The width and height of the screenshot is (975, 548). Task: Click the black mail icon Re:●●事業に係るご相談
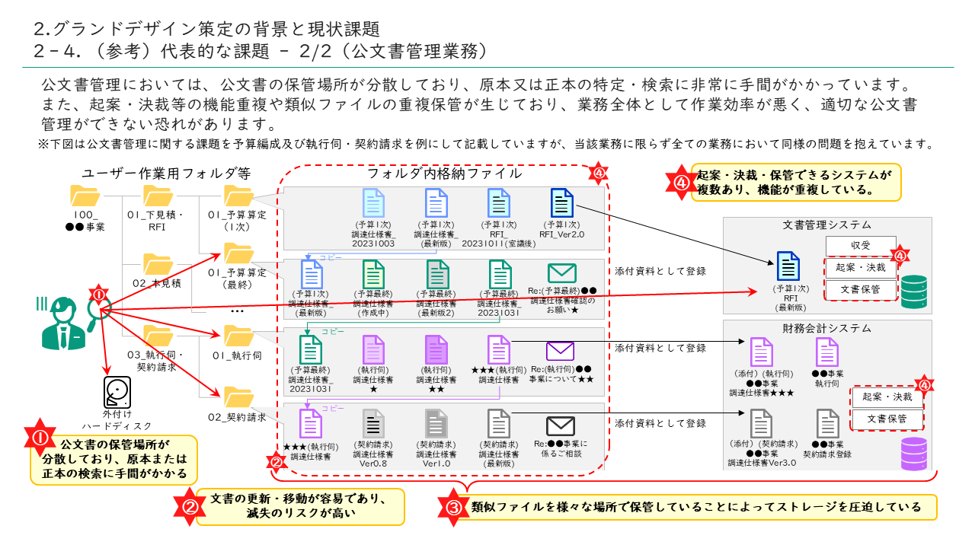(x=560, y=426)
